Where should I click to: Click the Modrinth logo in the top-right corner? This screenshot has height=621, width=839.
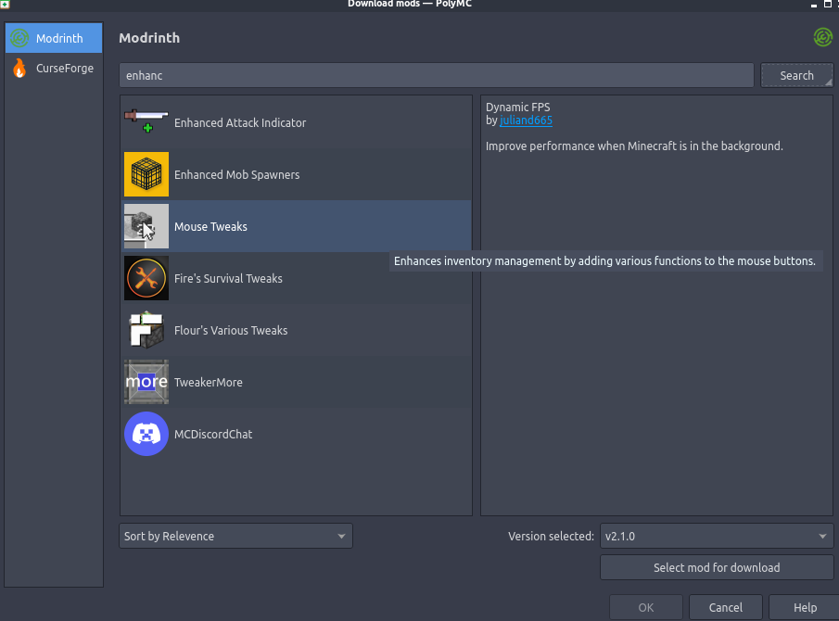click(x=822, y=37)
